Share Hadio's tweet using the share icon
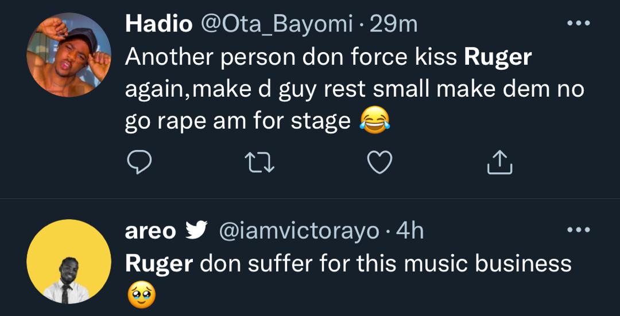This screenshot has width=620, height=316. (499, 163)
